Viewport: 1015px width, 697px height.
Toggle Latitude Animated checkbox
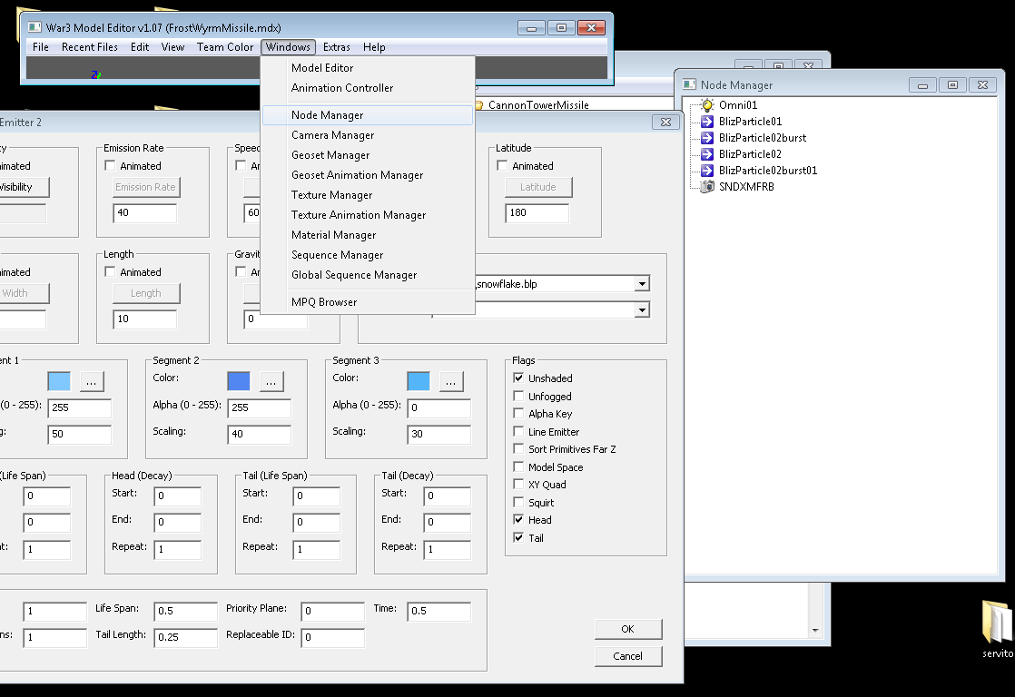tap(502, 166)
